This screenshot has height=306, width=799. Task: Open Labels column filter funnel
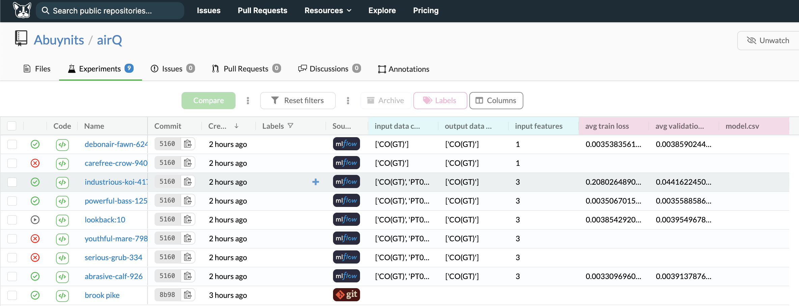point(291,126)
